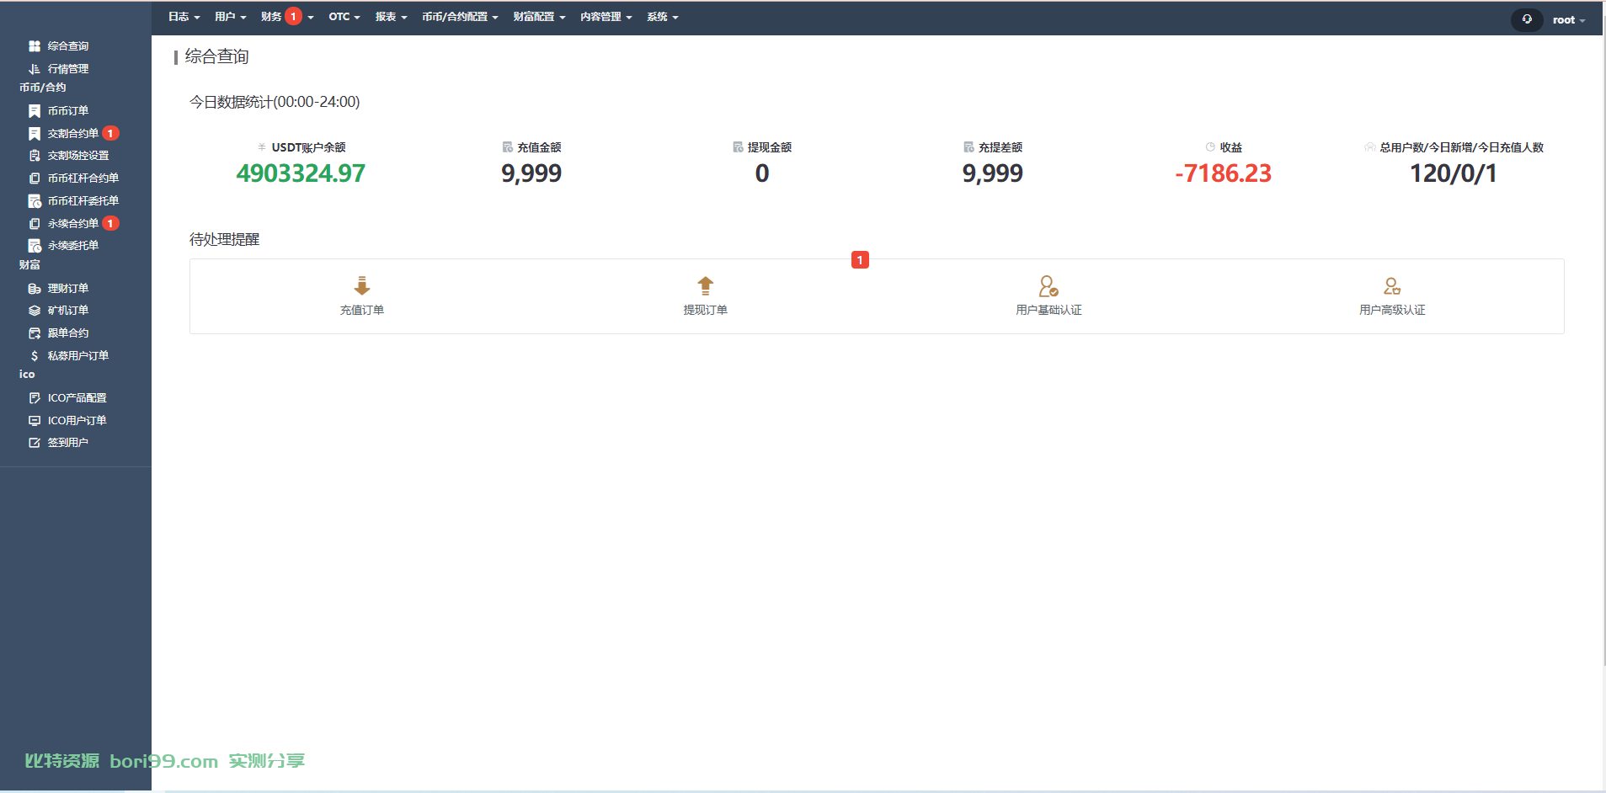Open the 提现订单 pending reminder link
The image size is (1606, 793).
706,311
